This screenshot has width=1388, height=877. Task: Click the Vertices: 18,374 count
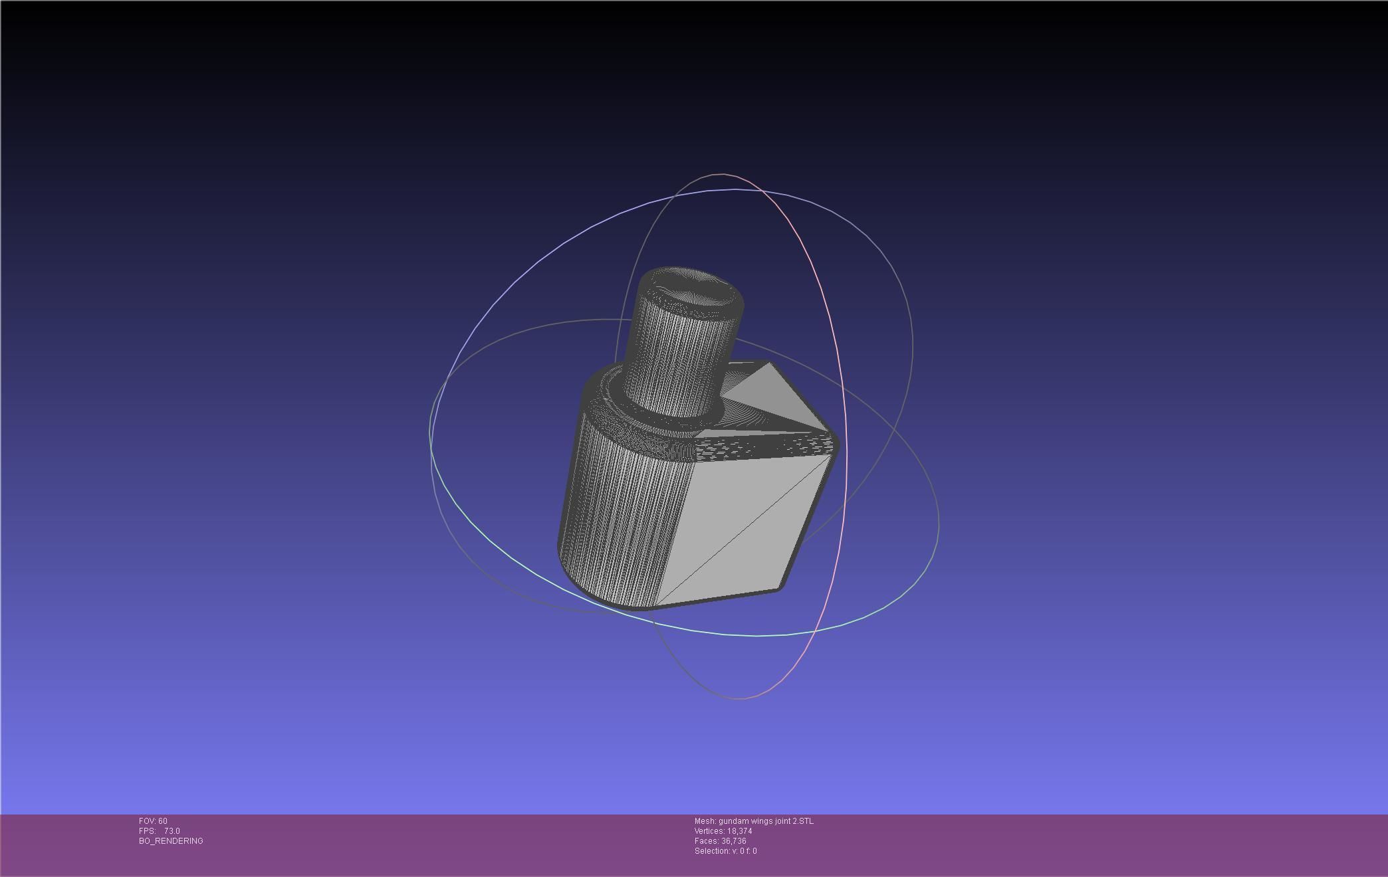tap(723, 831)
